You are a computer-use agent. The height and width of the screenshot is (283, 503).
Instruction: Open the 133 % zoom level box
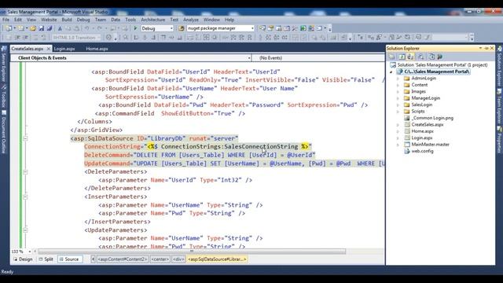(x=21, y=252)
